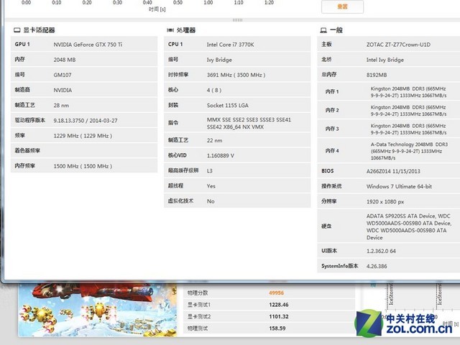Screen dimensions: 460x345
Task: Click the monitor icon beside 显卡适配器
Action: [x=17, y=30]
